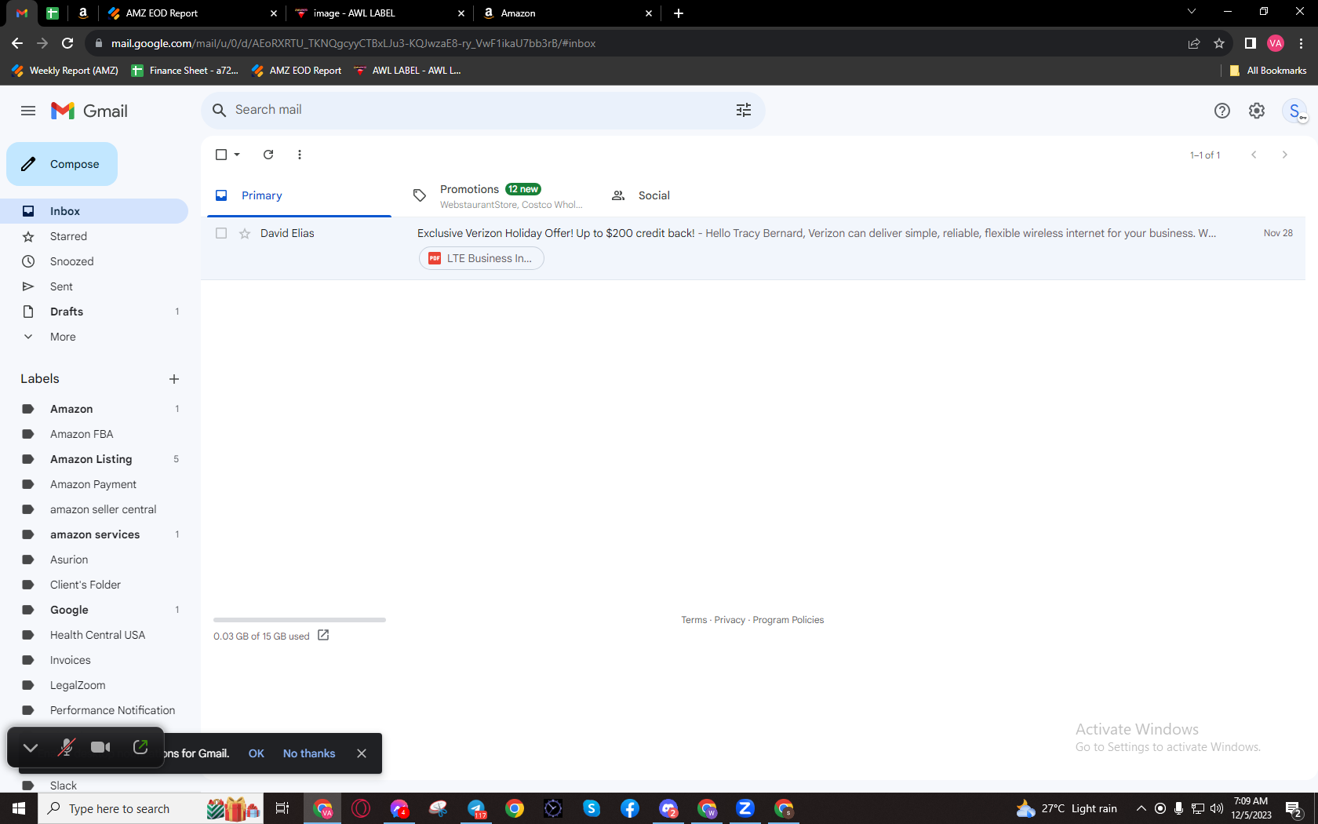Image resolution: width=1318 pixels, height=824 pixels.
Task: Open the Google account avatar
Action: pos(1294,111)
